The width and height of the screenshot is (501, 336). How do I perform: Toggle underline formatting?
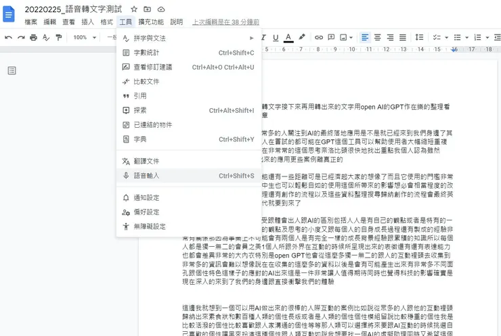point(276,38)
